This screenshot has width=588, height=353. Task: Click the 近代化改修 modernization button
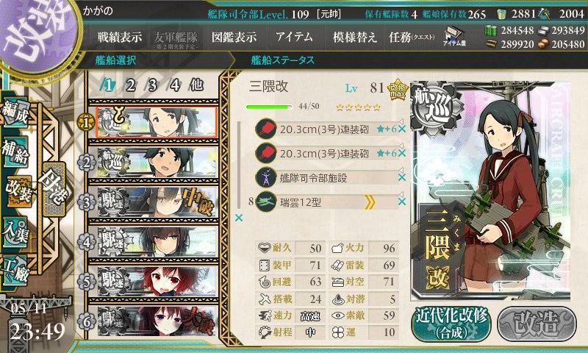(451, 324)
